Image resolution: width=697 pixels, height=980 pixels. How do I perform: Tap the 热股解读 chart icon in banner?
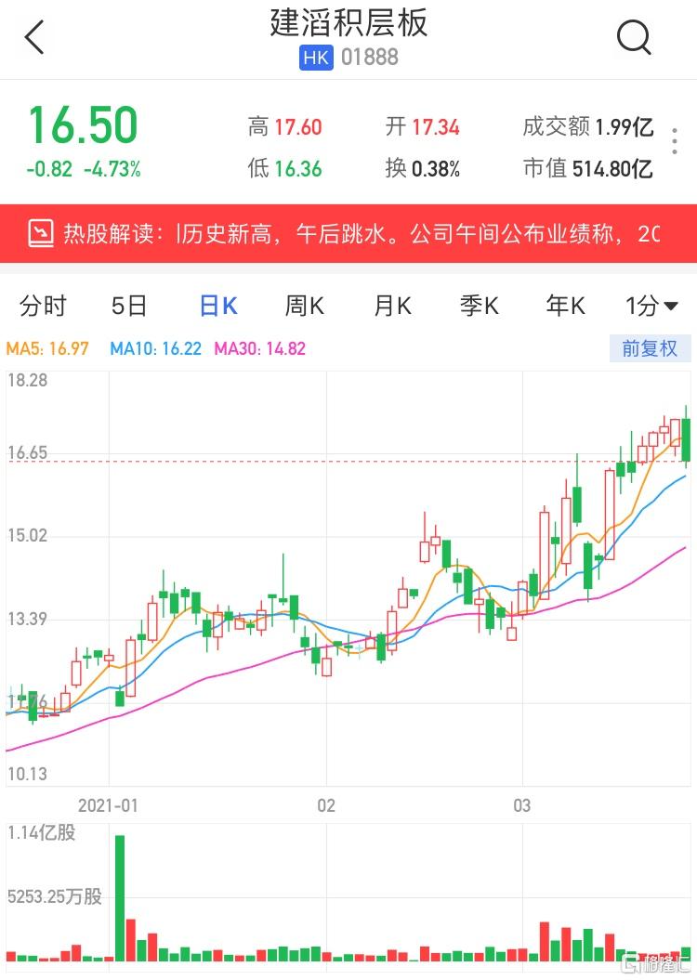point(41,232)
